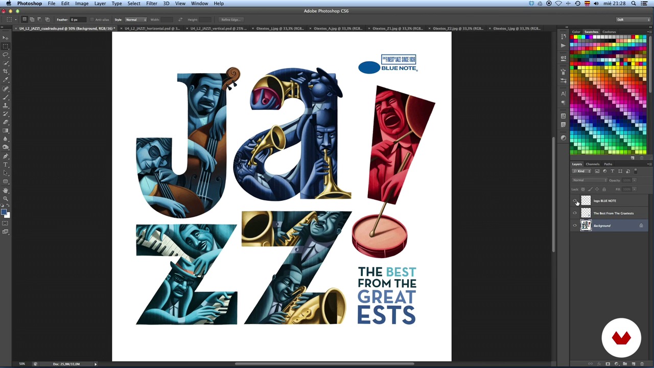Viewport: 654px width, 368px height.
Task: Click the Refine Edge button
Action: pyautogui.click(x=230, y=19)
